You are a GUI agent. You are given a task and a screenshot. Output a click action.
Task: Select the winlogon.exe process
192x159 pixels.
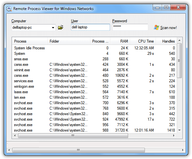coord(95,86)
